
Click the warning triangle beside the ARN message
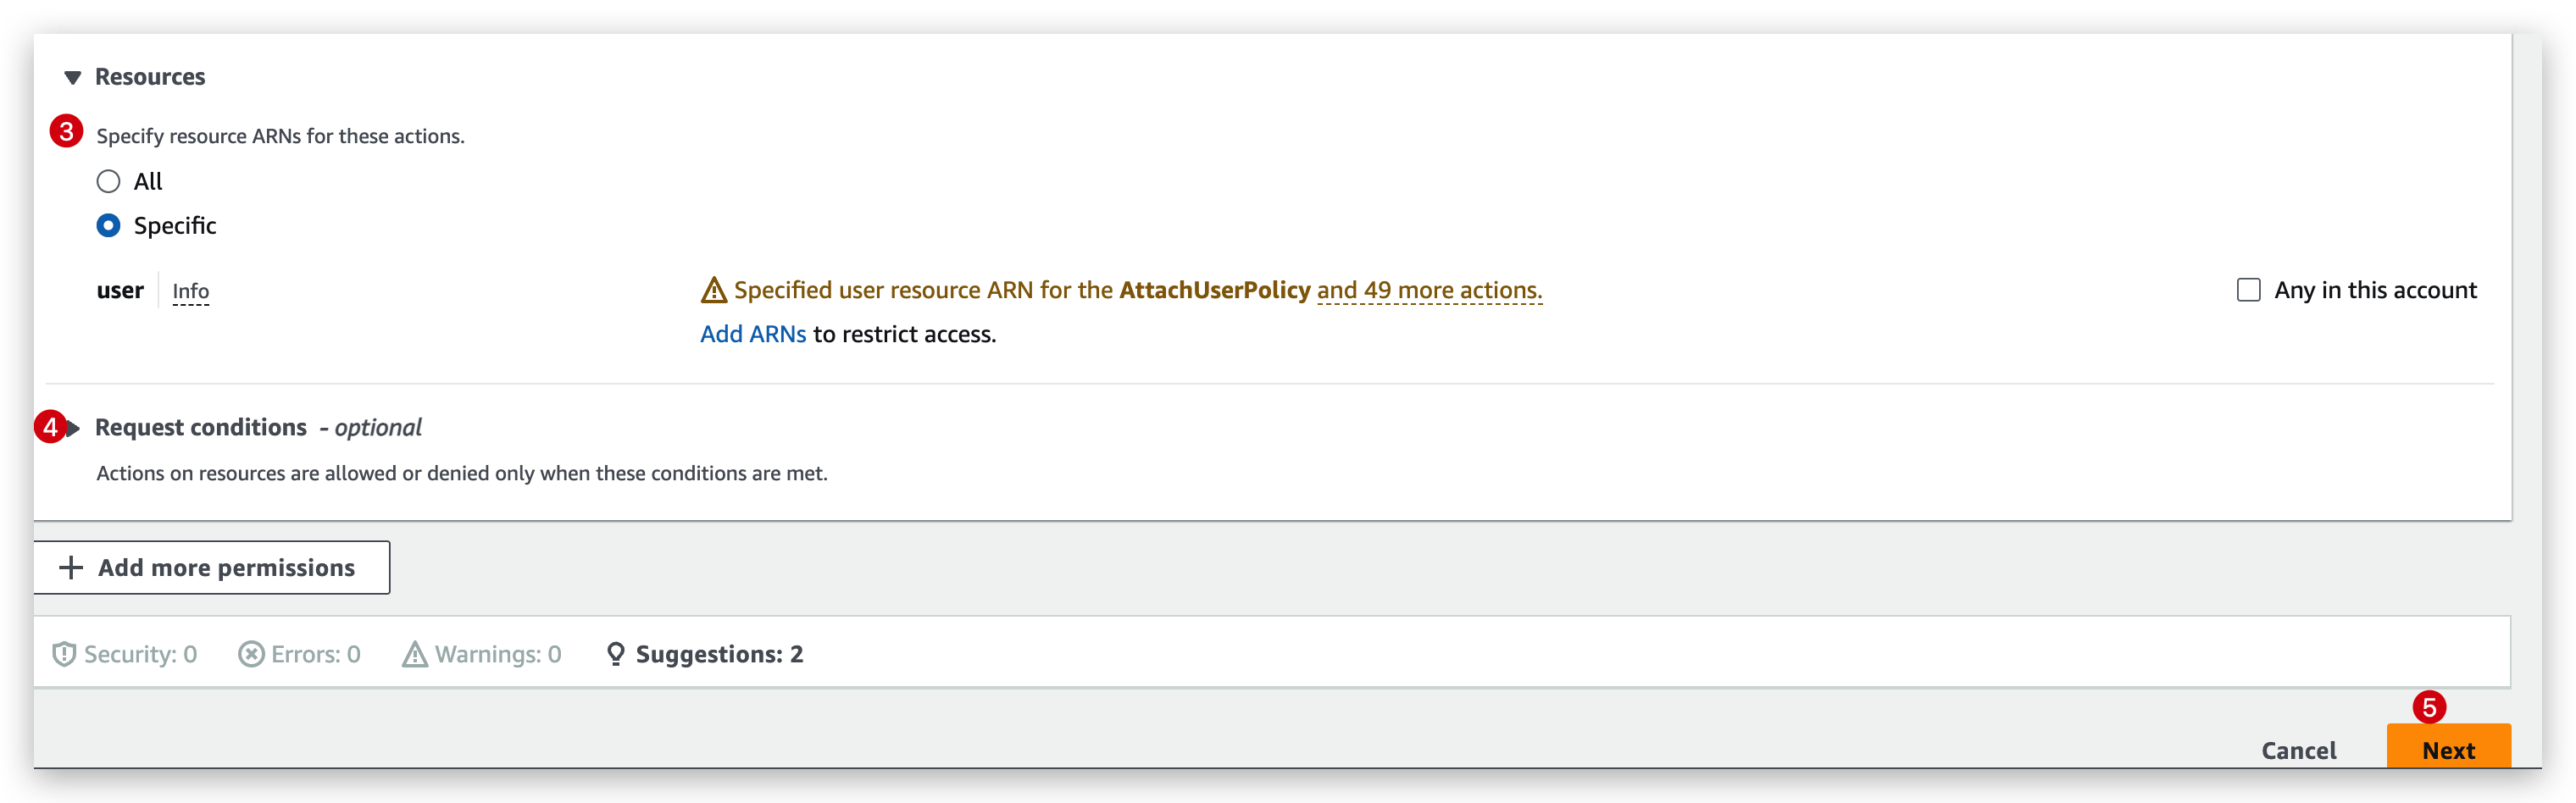714,290
